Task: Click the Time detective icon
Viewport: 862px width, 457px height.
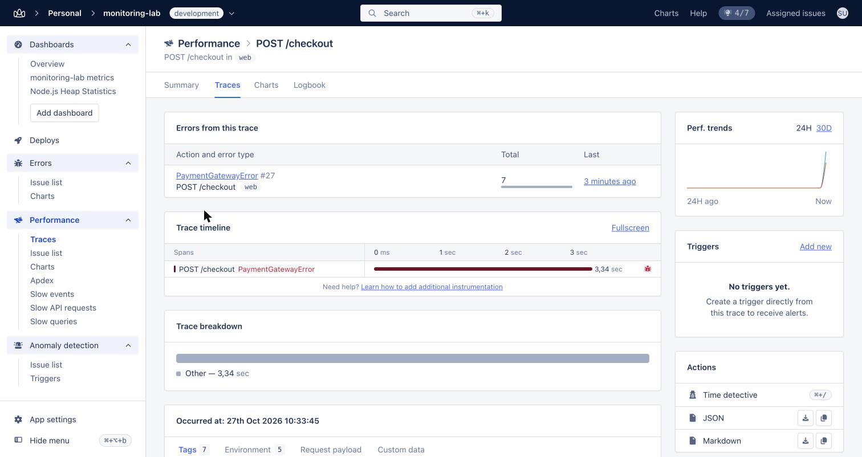Action: tap(693, 395)
